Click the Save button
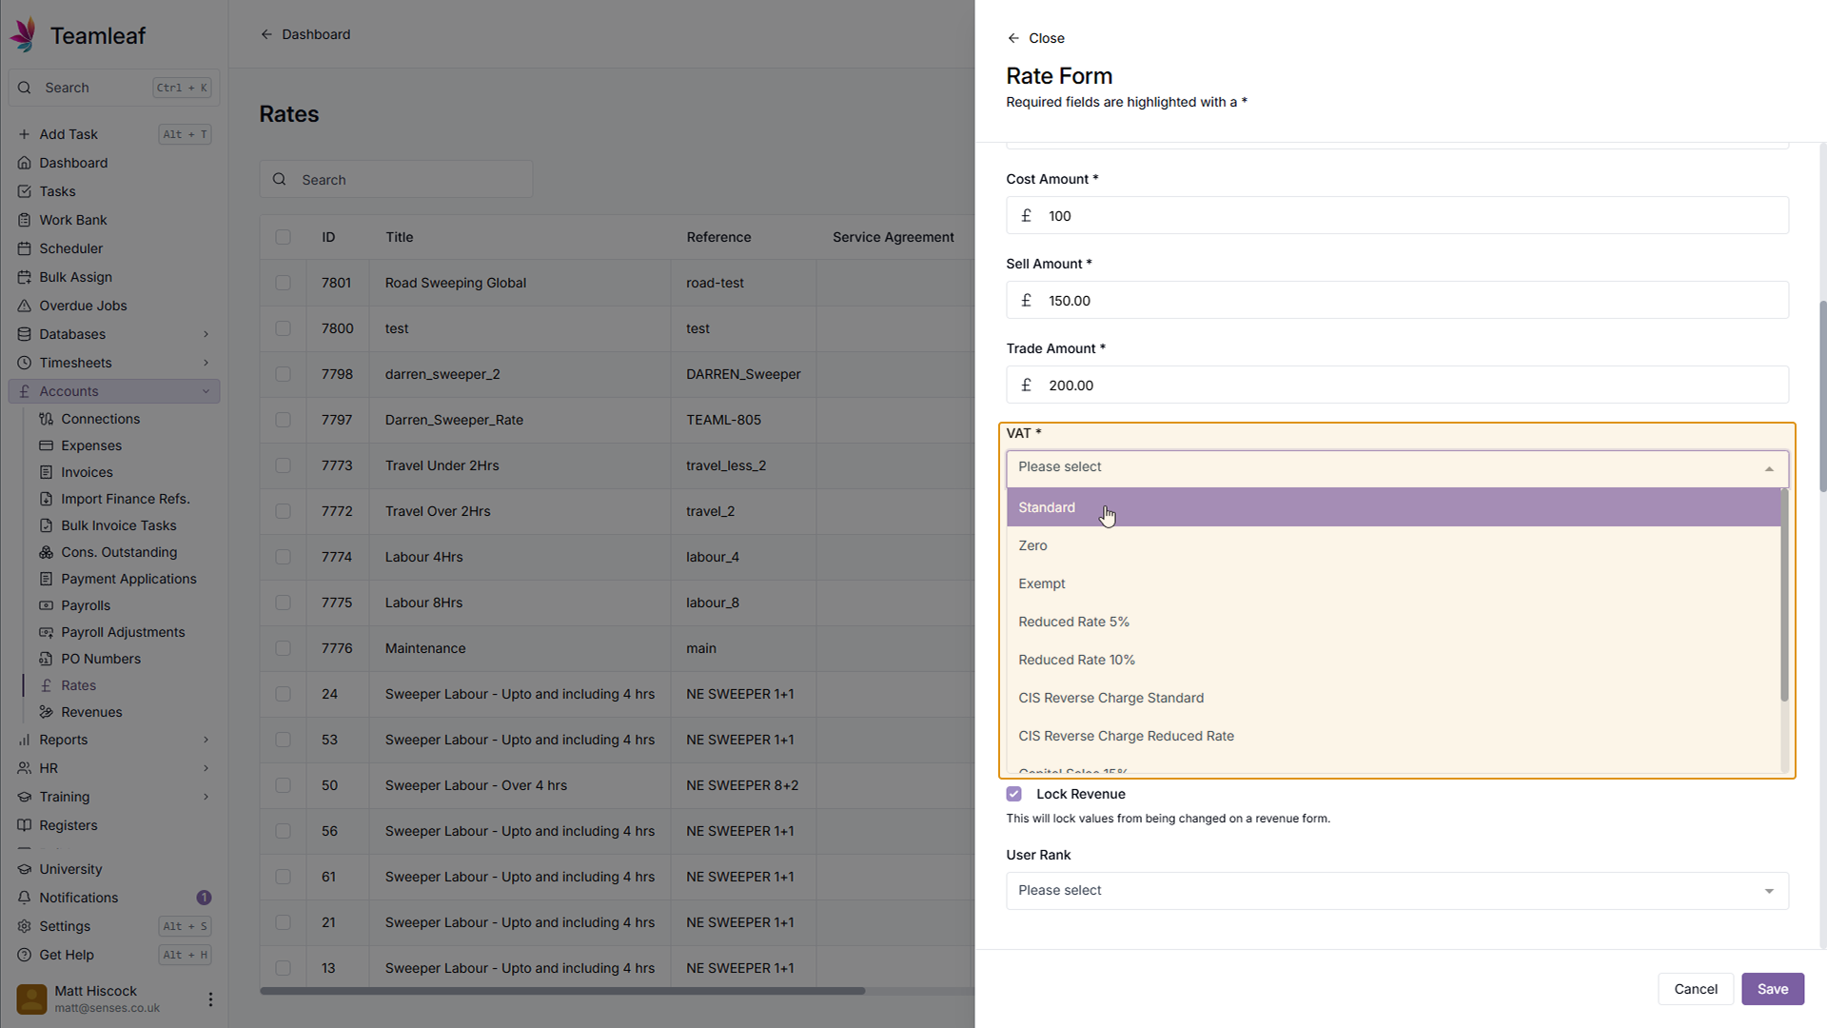Image resolution: width=1827 pixels, height=1028 pixels. (1772, 989)
